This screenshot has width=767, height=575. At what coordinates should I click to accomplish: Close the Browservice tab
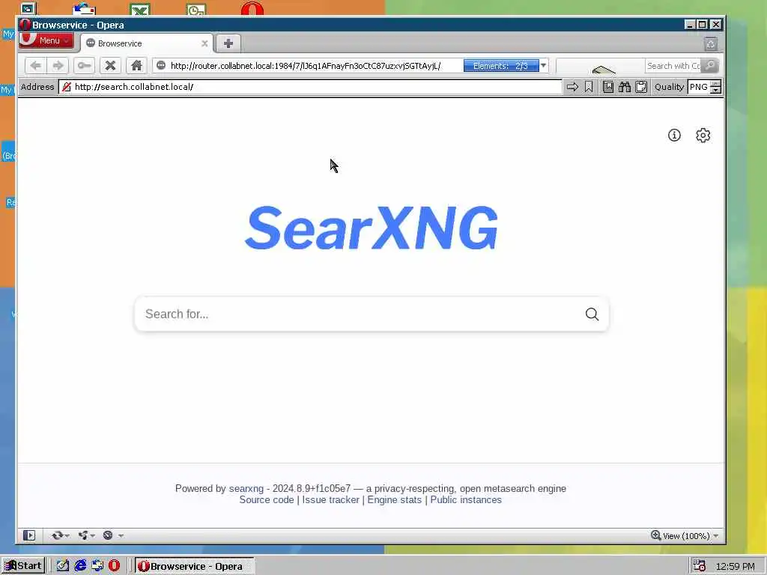coord(204,43)
